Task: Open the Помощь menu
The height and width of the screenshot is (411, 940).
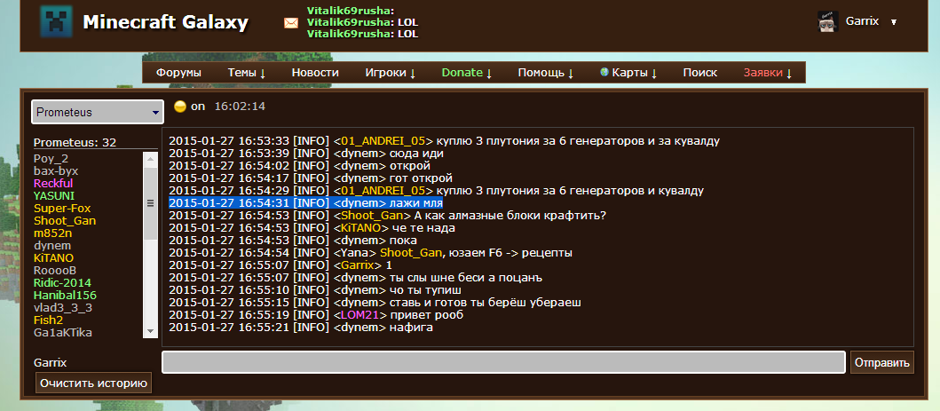Action: pyautogui.click(x=546, y=73)
